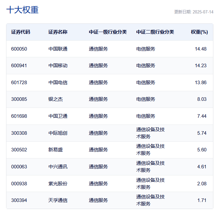The width and height of the screenshot is (222, 217).
Task: Click the 权重(%) column header
Action: pos(199,32)
